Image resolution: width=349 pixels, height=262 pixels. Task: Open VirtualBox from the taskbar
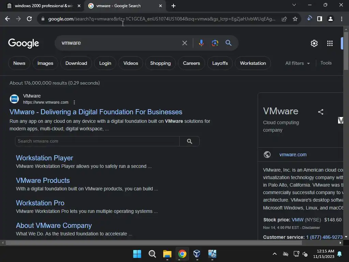click(197, 253)
